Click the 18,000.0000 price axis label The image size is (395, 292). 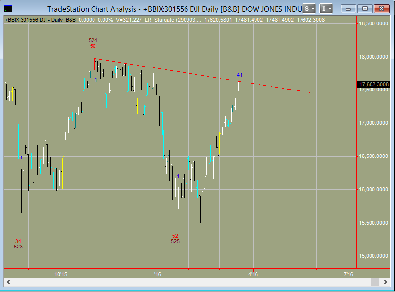point(373,57)
